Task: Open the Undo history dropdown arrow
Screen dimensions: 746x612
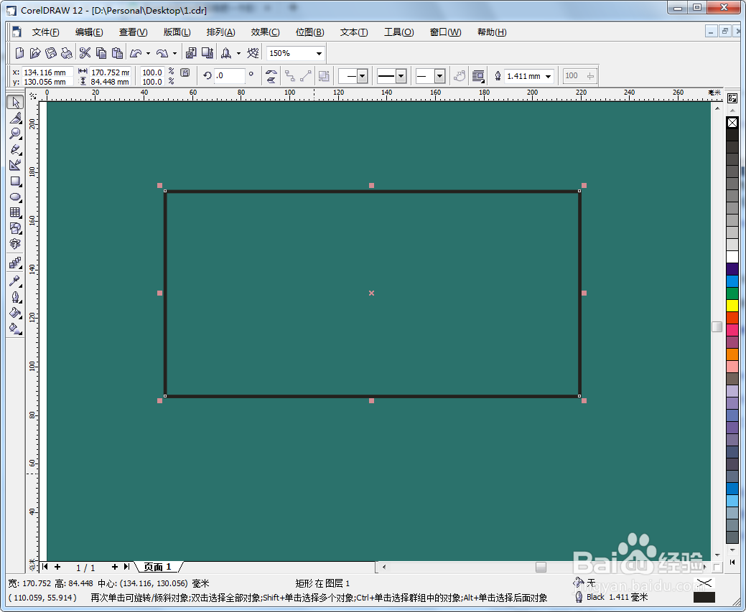Action: coord(149,53)
